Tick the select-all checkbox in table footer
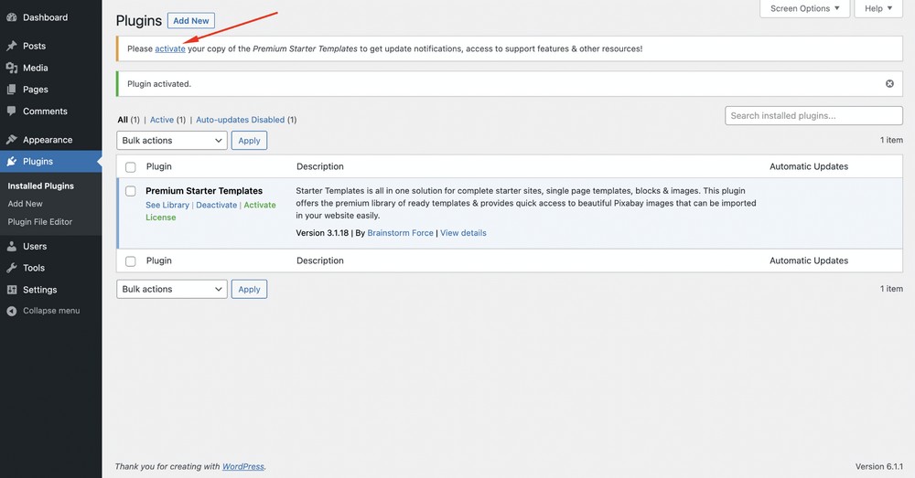Image resolution: width=915 pixels, height=478 pixels. [131, 261]
